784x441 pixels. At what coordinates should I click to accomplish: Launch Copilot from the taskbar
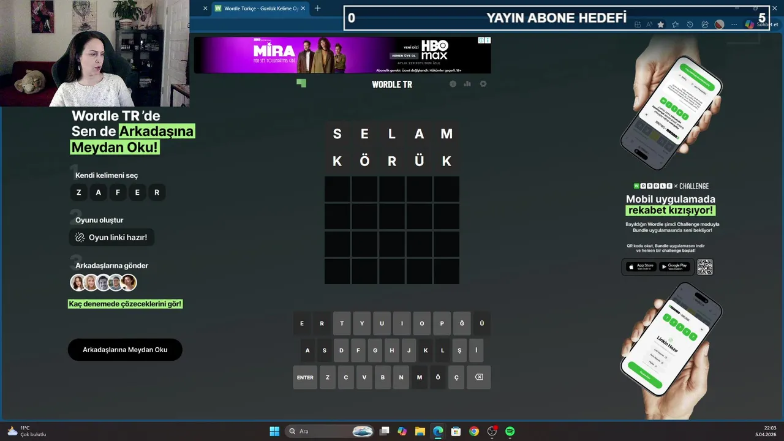pos(402,431)
